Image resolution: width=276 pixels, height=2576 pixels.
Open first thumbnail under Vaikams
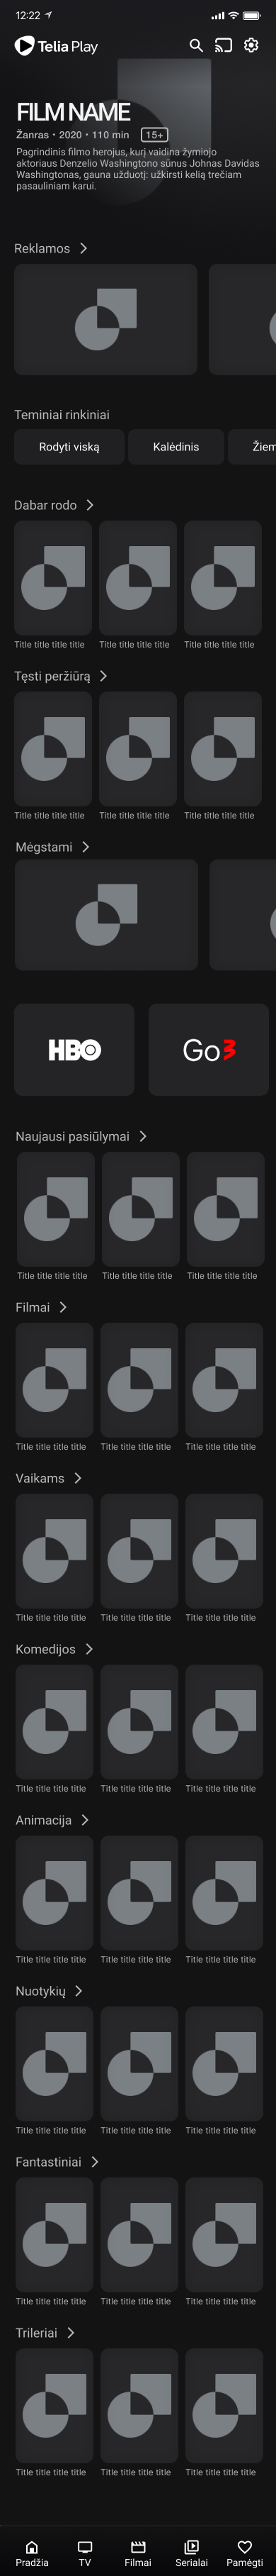coord(54,1551)
